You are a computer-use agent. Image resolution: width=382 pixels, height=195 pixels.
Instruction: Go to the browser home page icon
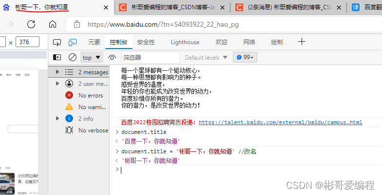(53, 24)
